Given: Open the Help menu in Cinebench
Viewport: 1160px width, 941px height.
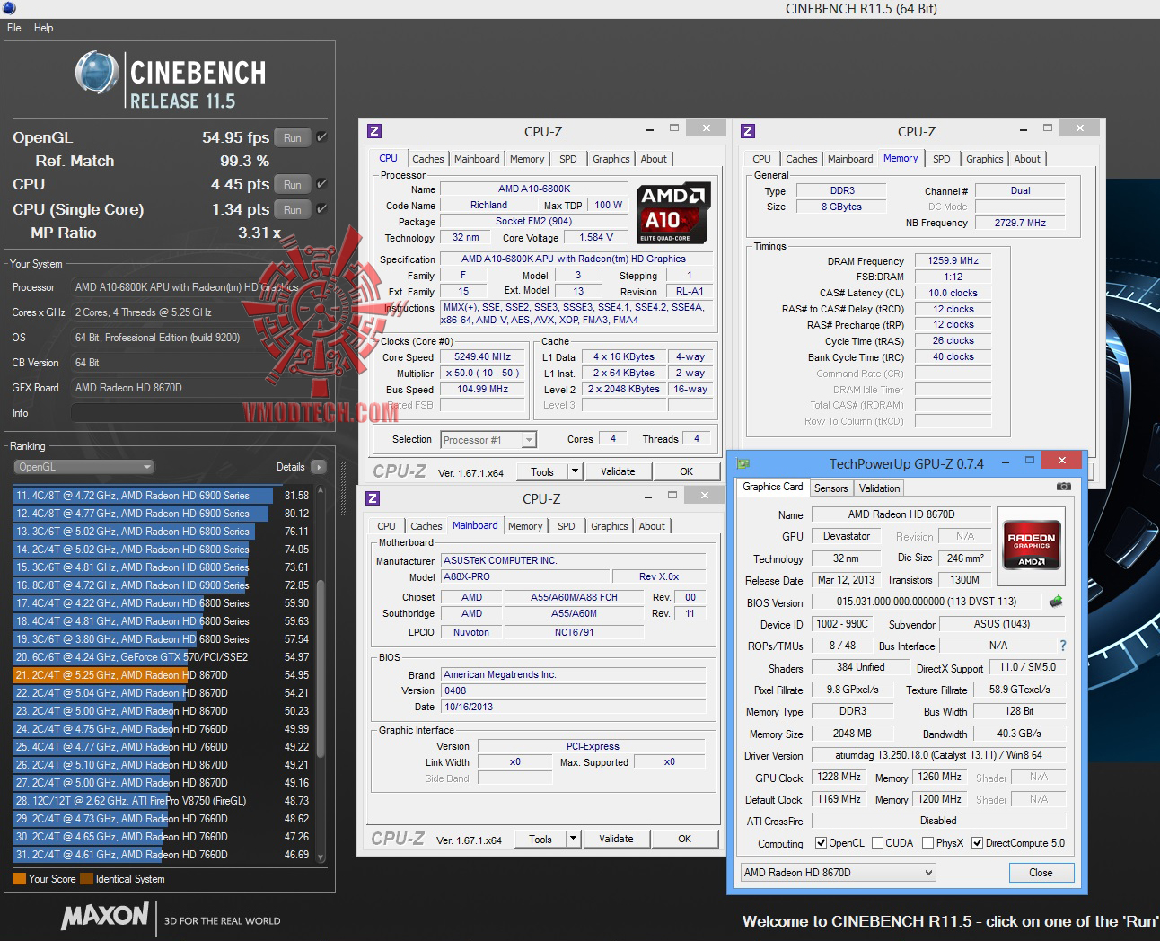Looking at the screenshot, I should point(43,28).
